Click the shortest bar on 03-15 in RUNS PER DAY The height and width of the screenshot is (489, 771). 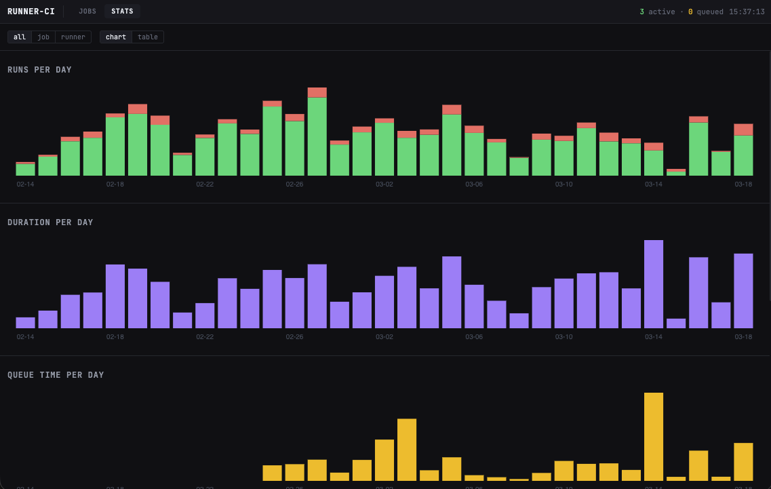click(676, 174)
